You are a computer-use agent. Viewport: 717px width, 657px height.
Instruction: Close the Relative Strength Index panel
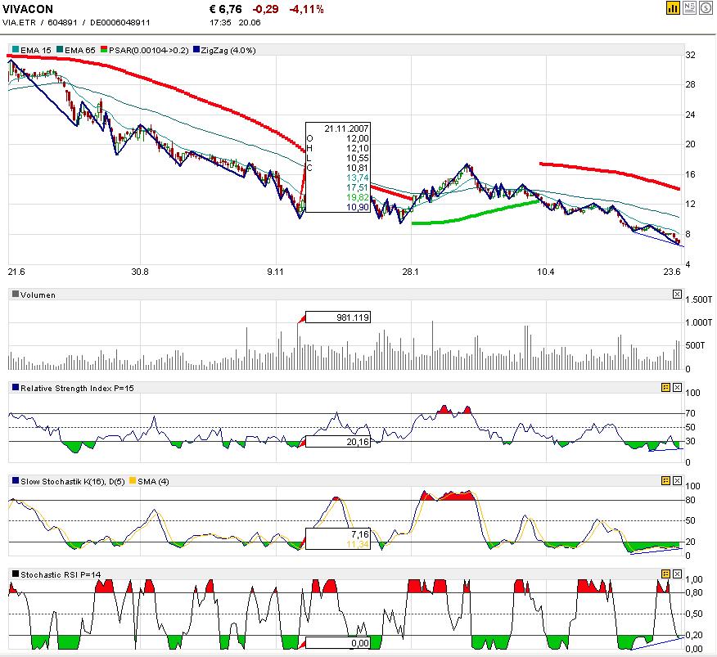point(677,387)
